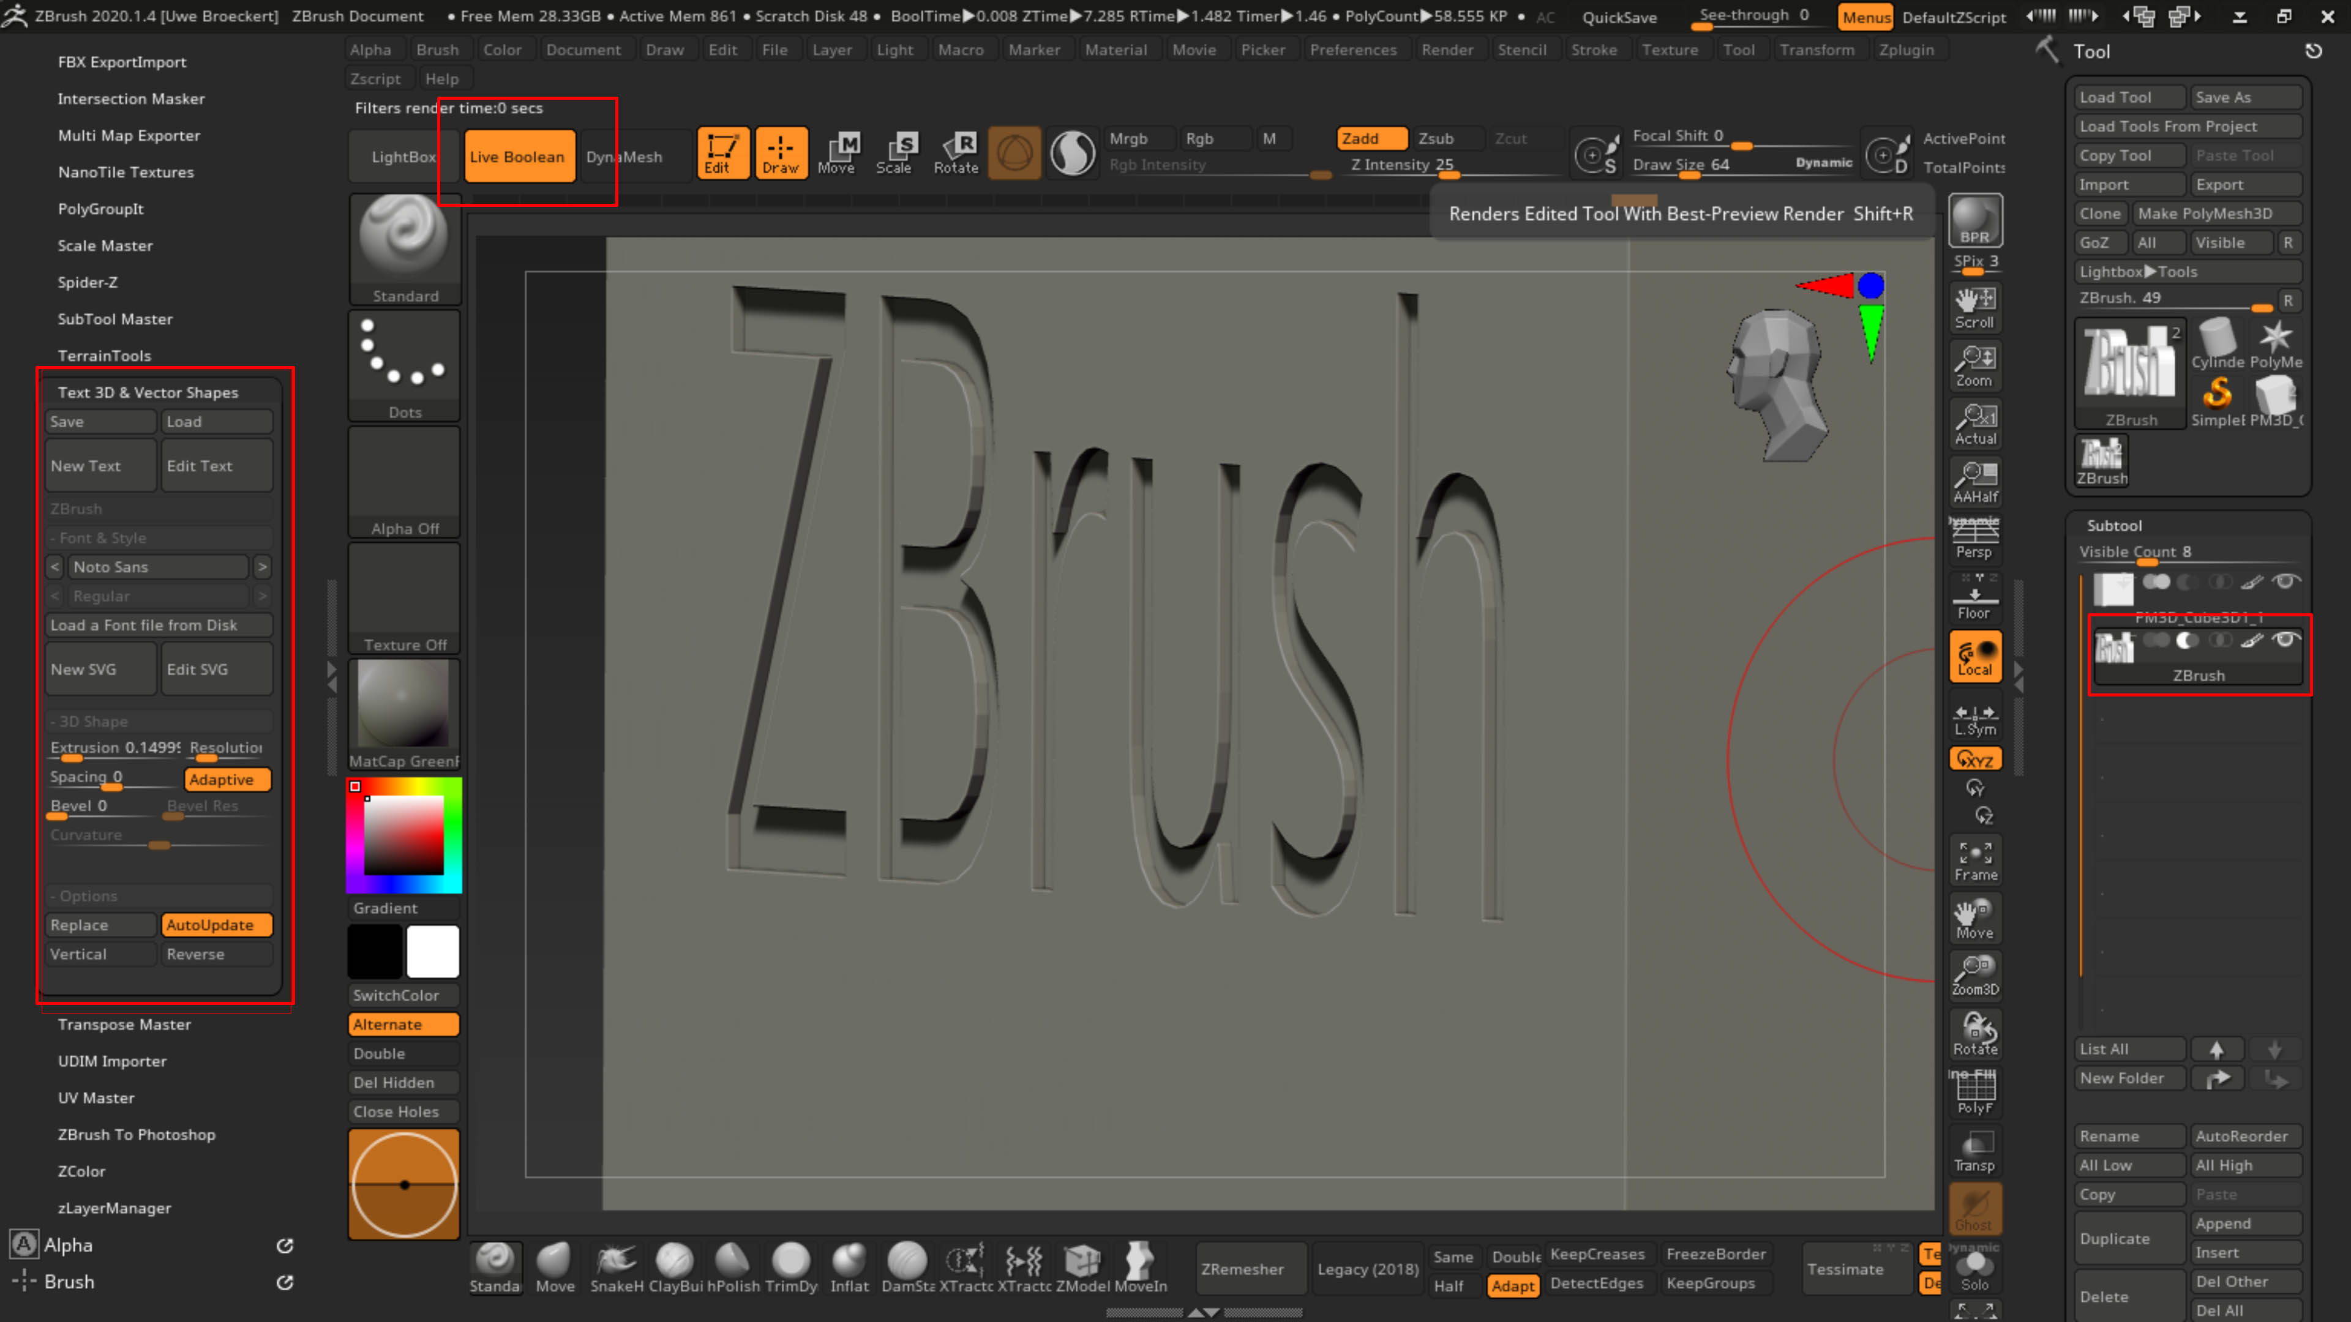Click Load a Font file from Disk
The image size is (2351, 1322).
click(159, 625)
